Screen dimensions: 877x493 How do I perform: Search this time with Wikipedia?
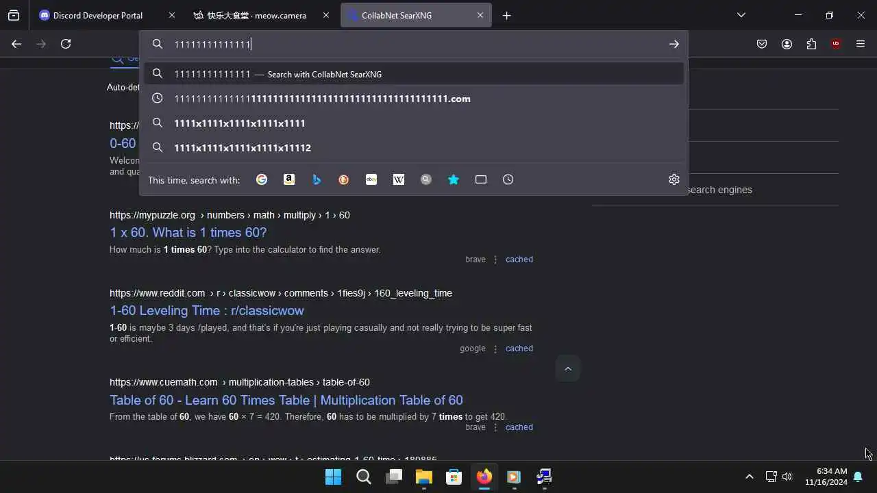(x=399, y=179)
